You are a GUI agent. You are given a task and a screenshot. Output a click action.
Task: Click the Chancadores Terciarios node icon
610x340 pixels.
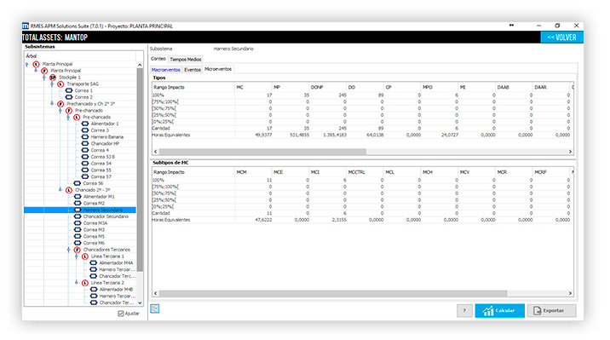(x=77, y=250)
